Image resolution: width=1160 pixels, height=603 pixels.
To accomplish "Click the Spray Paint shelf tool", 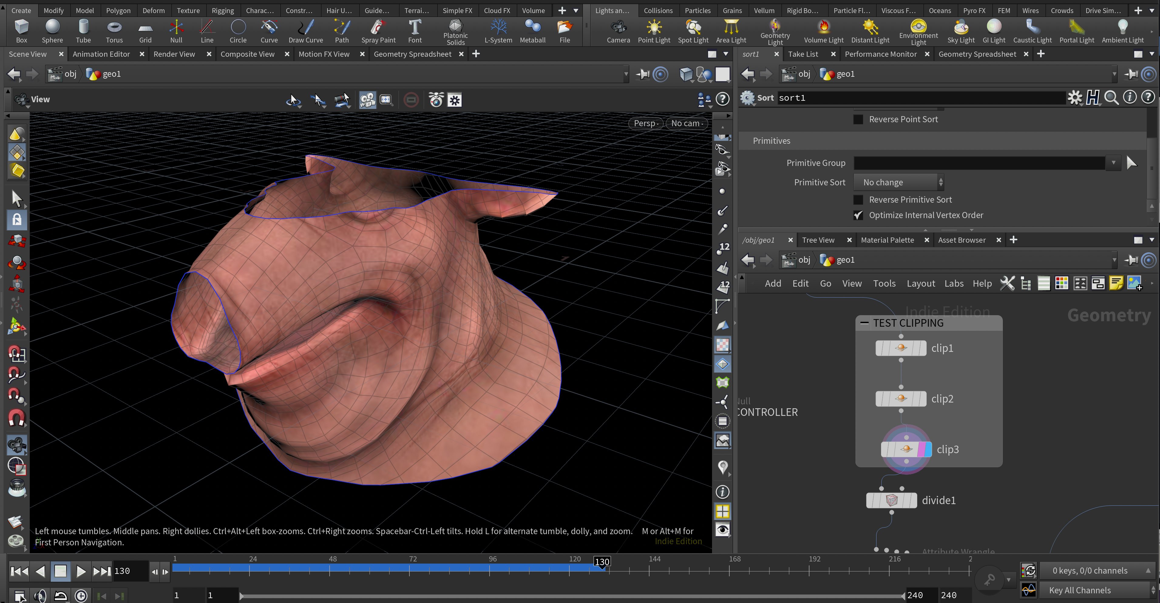I will (x=378, y=31).
